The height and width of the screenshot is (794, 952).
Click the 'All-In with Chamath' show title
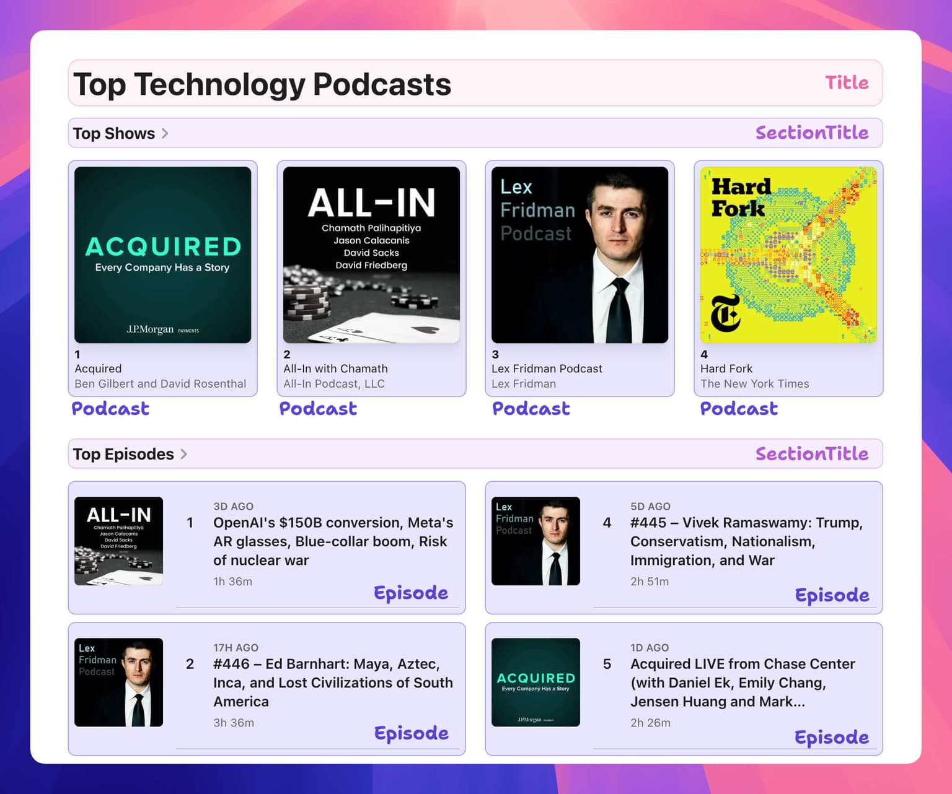click(335, 369)
